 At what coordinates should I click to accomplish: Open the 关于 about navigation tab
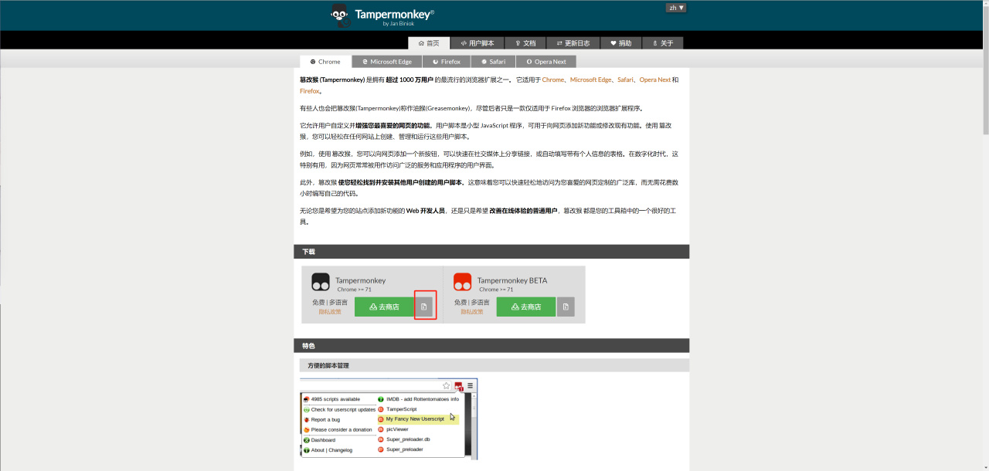(663, 43)
